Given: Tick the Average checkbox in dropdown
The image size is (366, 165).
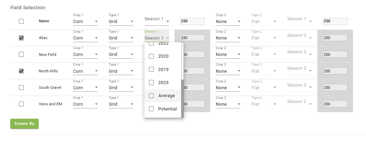Looking at the screenshot, I should pos(151,96).
